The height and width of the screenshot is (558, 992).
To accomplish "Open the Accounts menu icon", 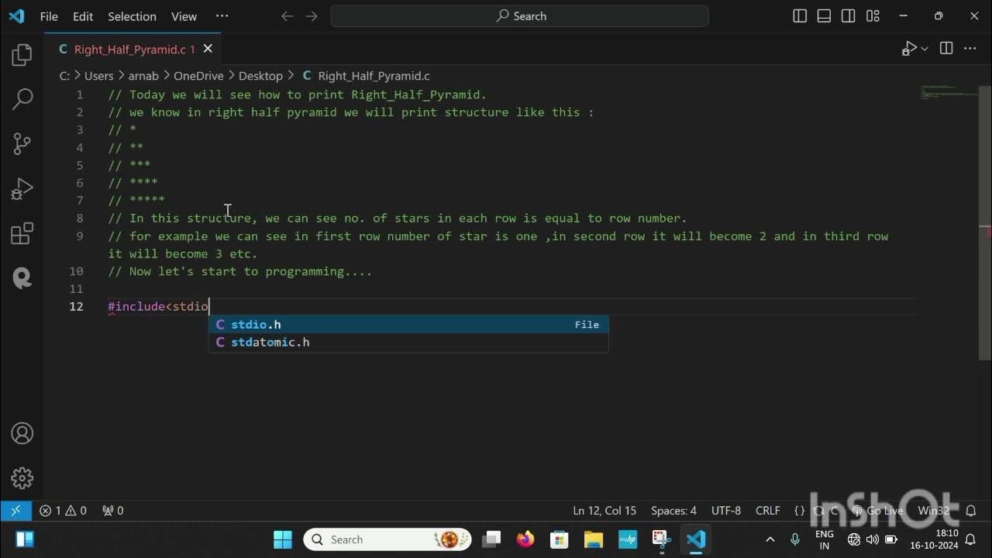I will coord(22,433).
